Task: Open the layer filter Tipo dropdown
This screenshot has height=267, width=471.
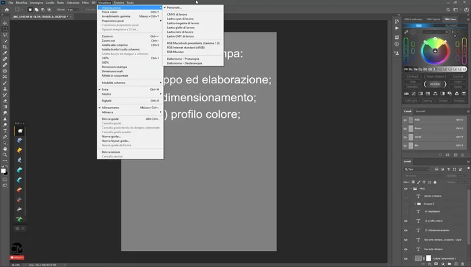Action: pyautogui.click(x=417, y=169)
